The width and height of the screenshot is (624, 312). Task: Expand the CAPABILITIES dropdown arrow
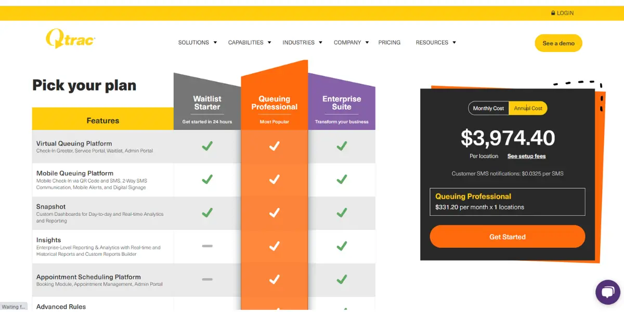click(x=269, y=43)
